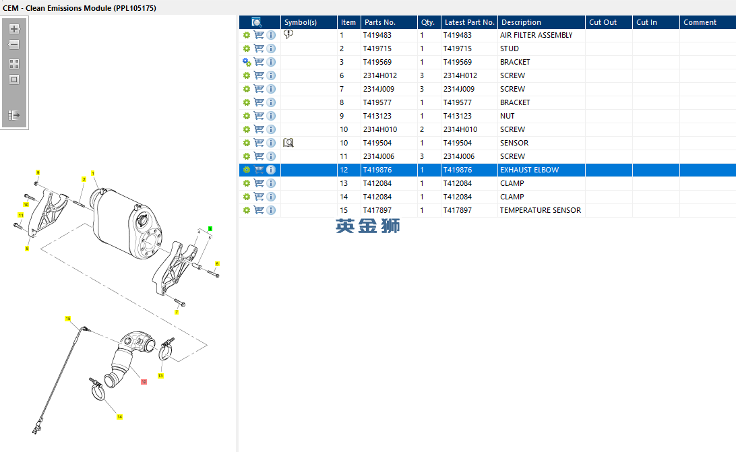This screenshot has width=736, height=452.
Task: Open info for EXHAUST ELBOW T419876
Action: [271, 170]
